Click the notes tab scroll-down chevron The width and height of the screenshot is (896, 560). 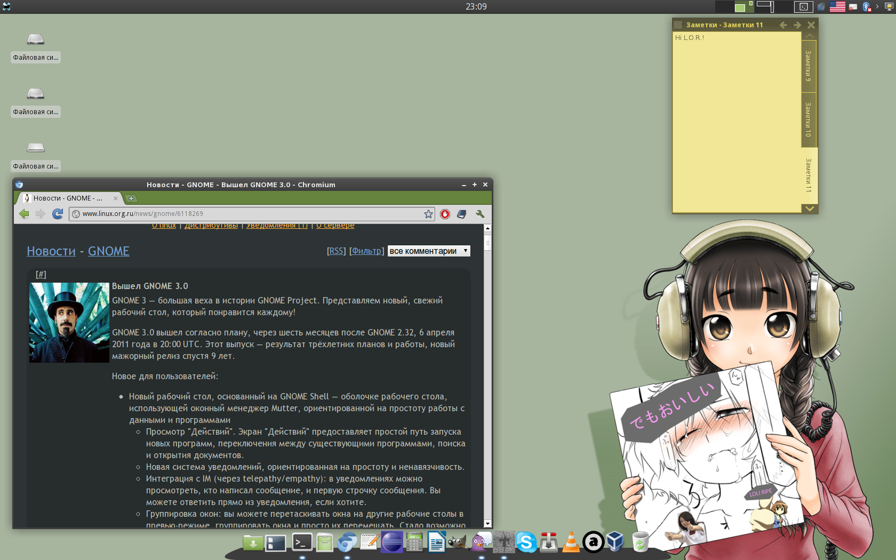pos(810,209)
